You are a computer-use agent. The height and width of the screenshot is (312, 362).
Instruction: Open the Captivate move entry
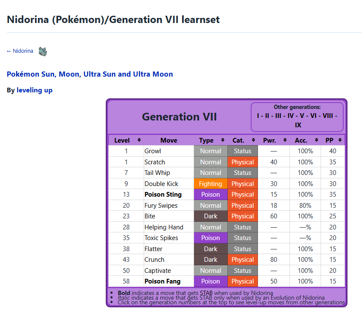pos(158,271)
